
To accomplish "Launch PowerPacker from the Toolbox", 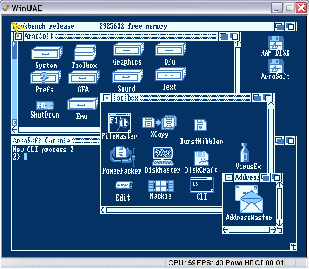I will (x=123, y=156).
